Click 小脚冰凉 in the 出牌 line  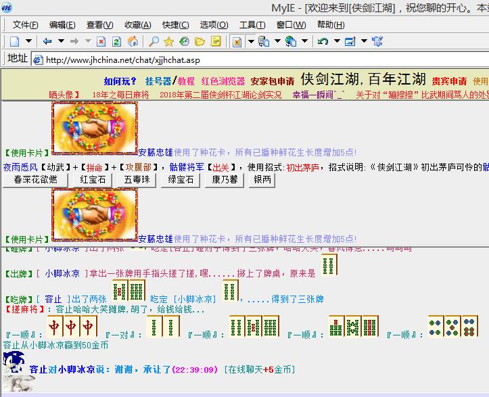click(x=62, y=274)
